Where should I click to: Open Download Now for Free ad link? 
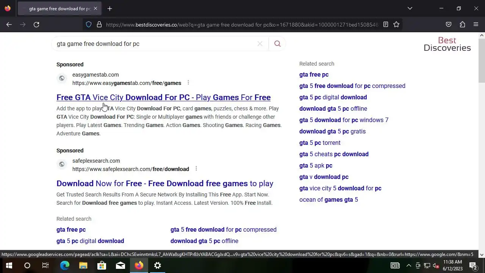coord(165,184)
